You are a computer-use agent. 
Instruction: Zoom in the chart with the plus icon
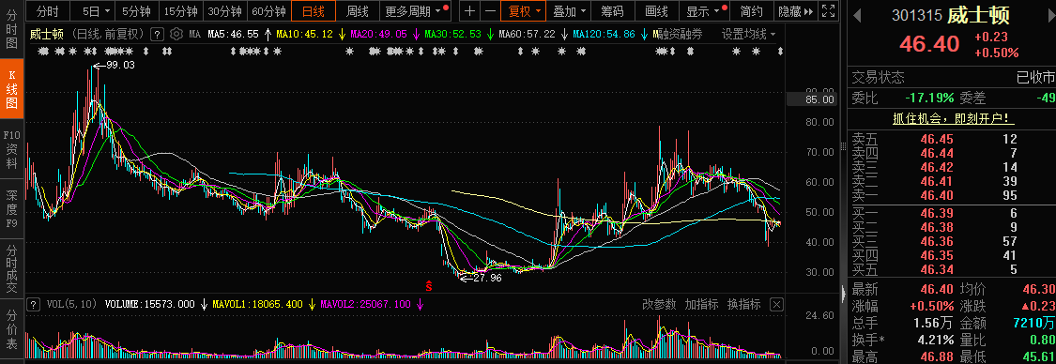coord(470,10)
